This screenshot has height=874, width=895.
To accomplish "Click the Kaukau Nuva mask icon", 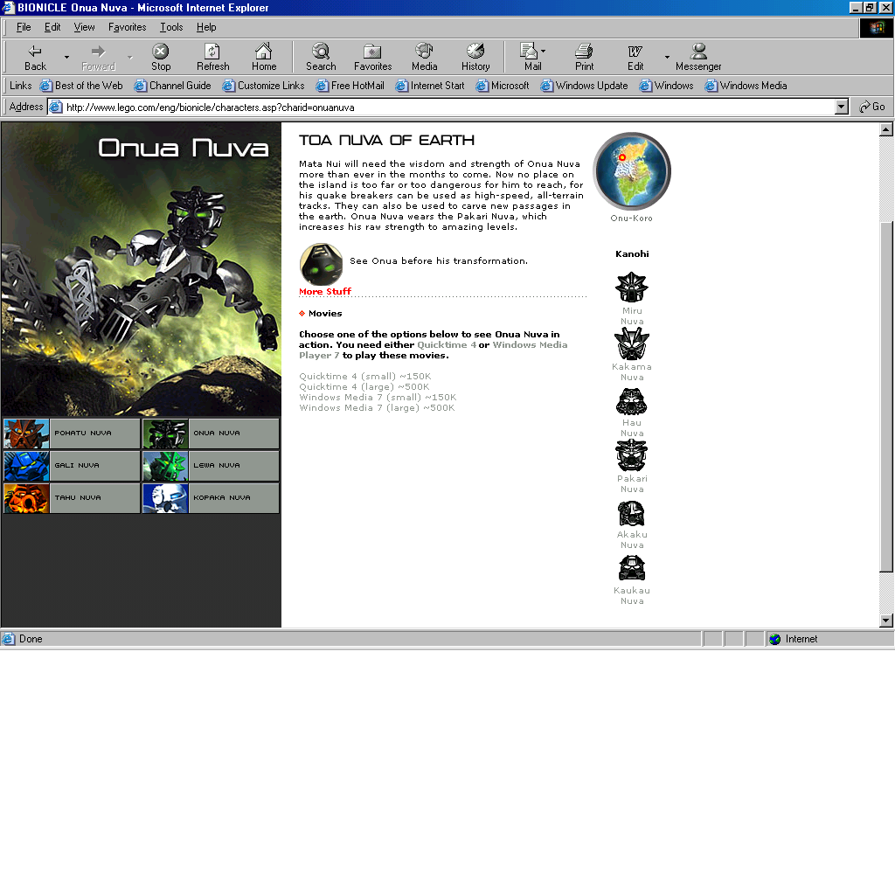I will pyautogui.click(x=632, y=569).
